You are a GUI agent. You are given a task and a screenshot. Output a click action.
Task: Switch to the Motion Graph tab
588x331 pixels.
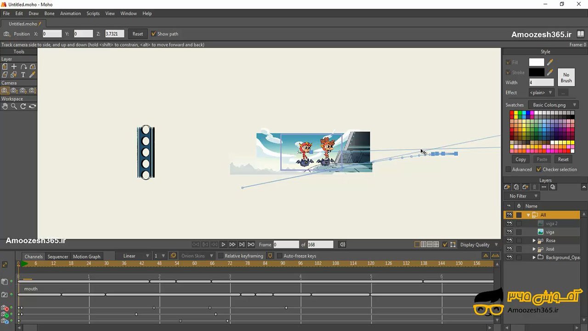pyautogui.click(x=86, y=257)
